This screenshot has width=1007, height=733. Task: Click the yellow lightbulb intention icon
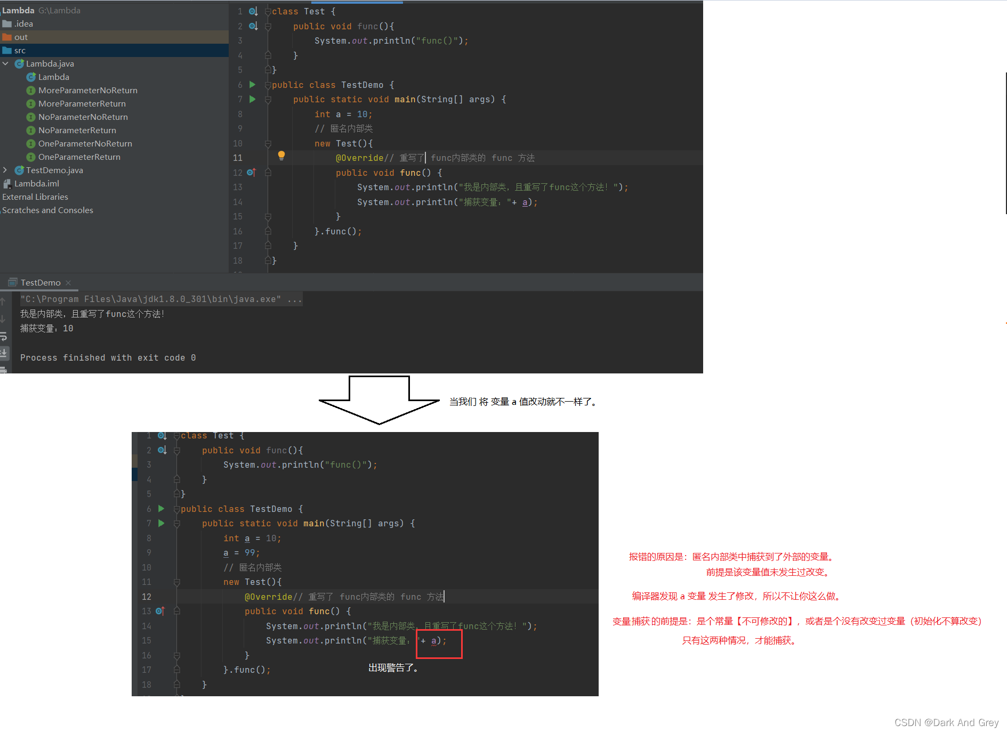point(281,156)
